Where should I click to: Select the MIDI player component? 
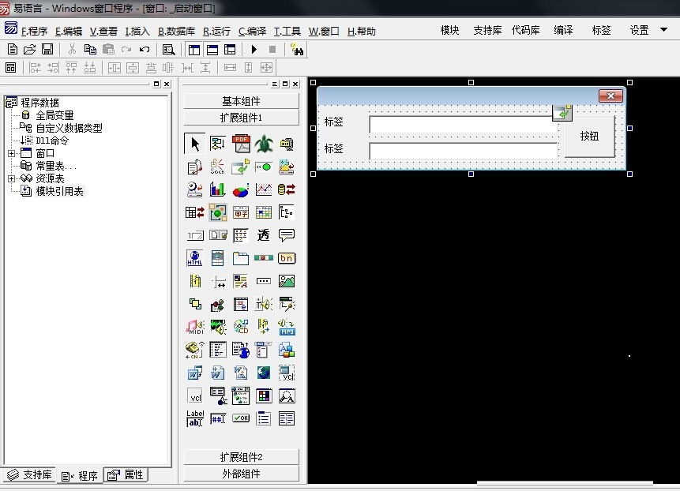click(194, 327)
